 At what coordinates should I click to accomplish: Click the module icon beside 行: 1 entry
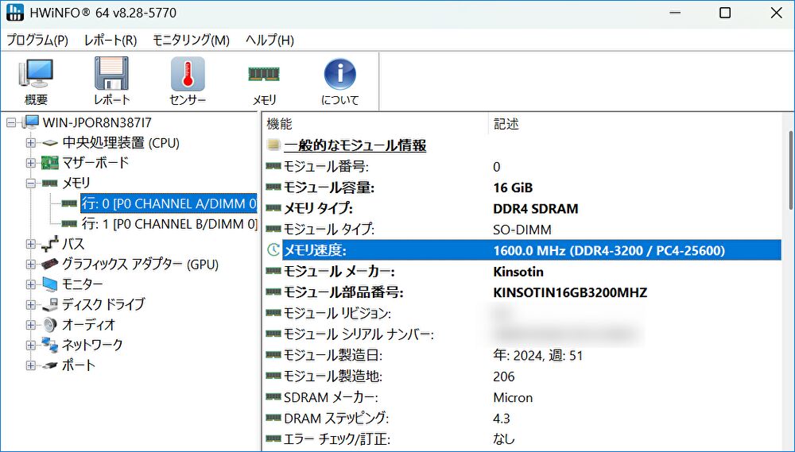coord(69,223)
